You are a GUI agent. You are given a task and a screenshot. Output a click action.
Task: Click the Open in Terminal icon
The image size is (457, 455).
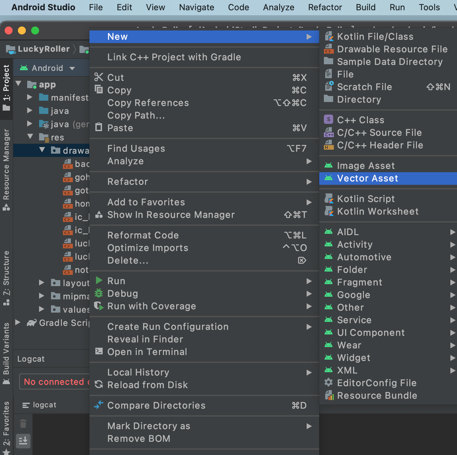[x=99, y=351]
